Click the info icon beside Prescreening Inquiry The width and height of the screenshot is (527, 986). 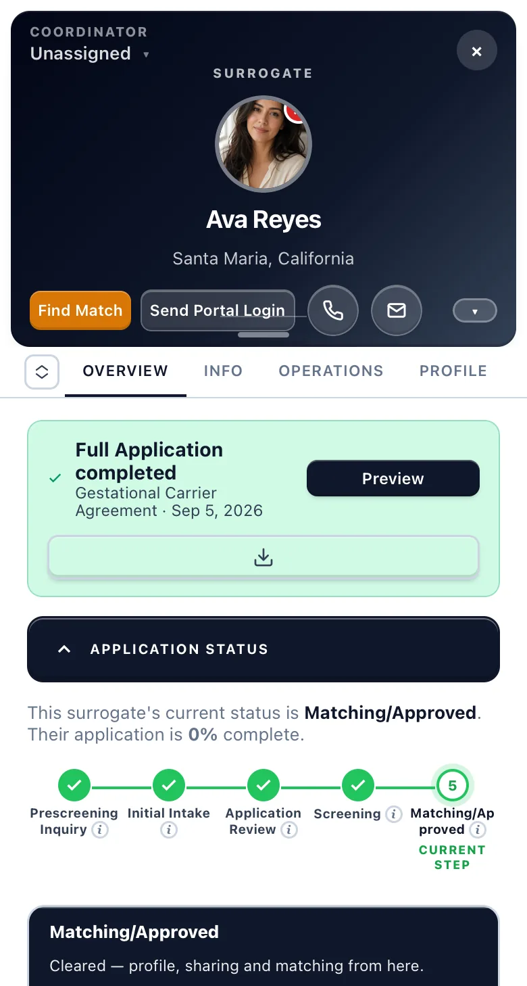[x=100, y=830]
